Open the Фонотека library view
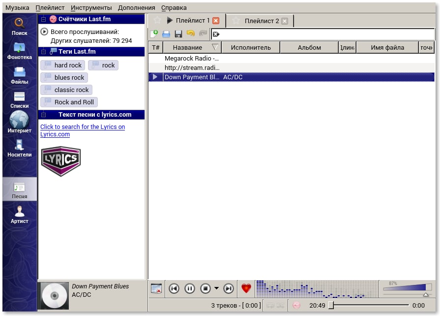The width and height of the screenshot is (440, 316). [x=19, y=51]
